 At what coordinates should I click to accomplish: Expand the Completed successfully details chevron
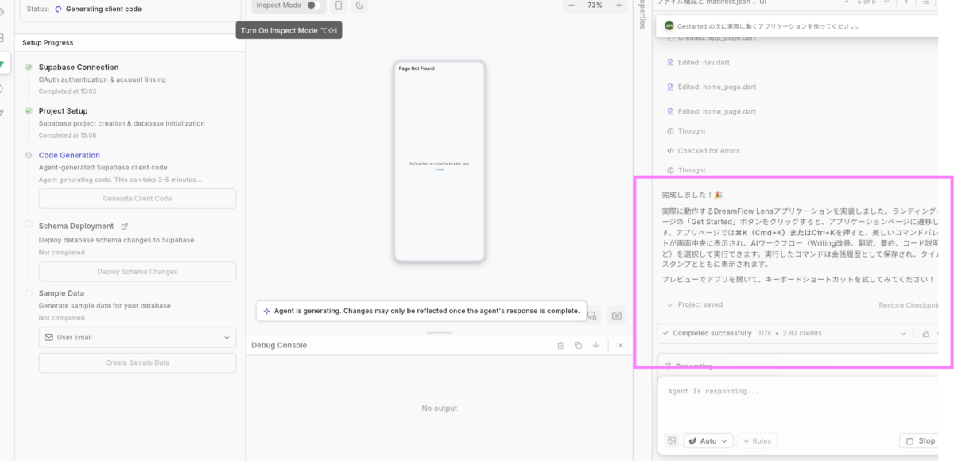[902, 334]
